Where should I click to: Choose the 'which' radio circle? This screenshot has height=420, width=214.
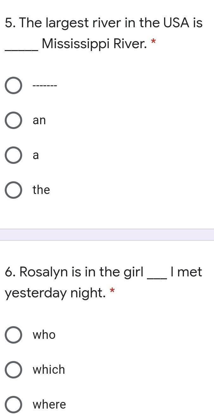(14, 370)
